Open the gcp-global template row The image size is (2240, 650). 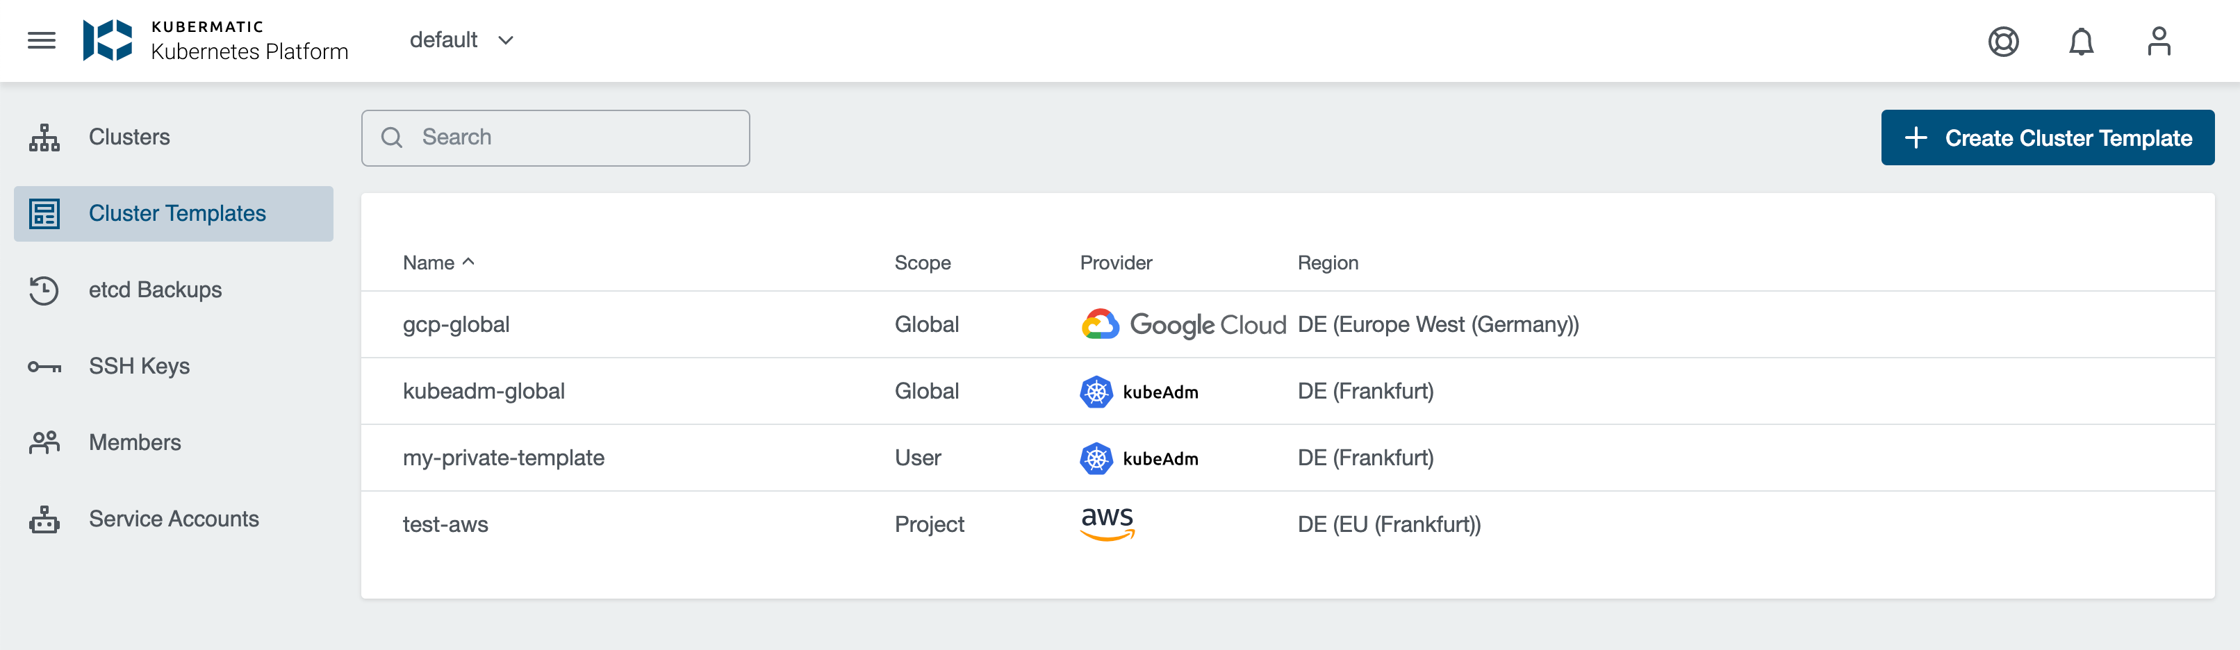(x=456, y=324)
